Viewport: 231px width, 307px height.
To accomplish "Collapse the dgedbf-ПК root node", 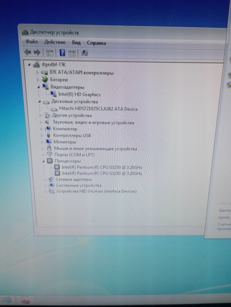I will point(29,64).
